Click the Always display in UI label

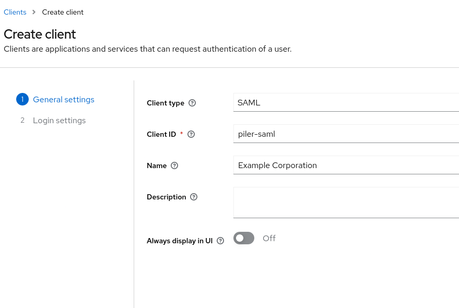pyautogui.click(x=180, y=241)
